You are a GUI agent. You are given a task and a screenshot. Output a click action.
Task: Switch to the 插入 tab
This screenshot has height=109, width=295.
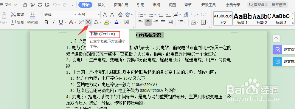101,5
